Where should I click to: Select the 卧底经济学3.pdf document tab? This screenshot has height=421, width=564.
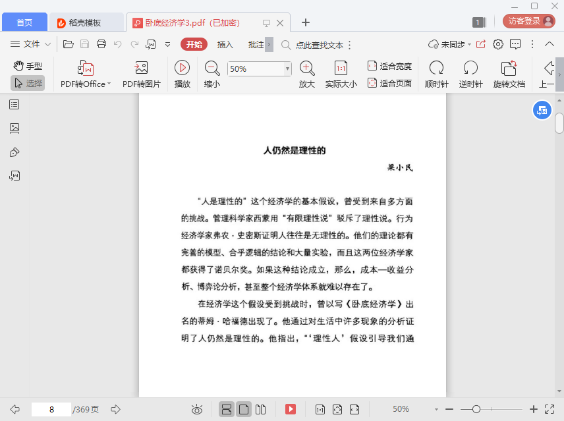192,22
